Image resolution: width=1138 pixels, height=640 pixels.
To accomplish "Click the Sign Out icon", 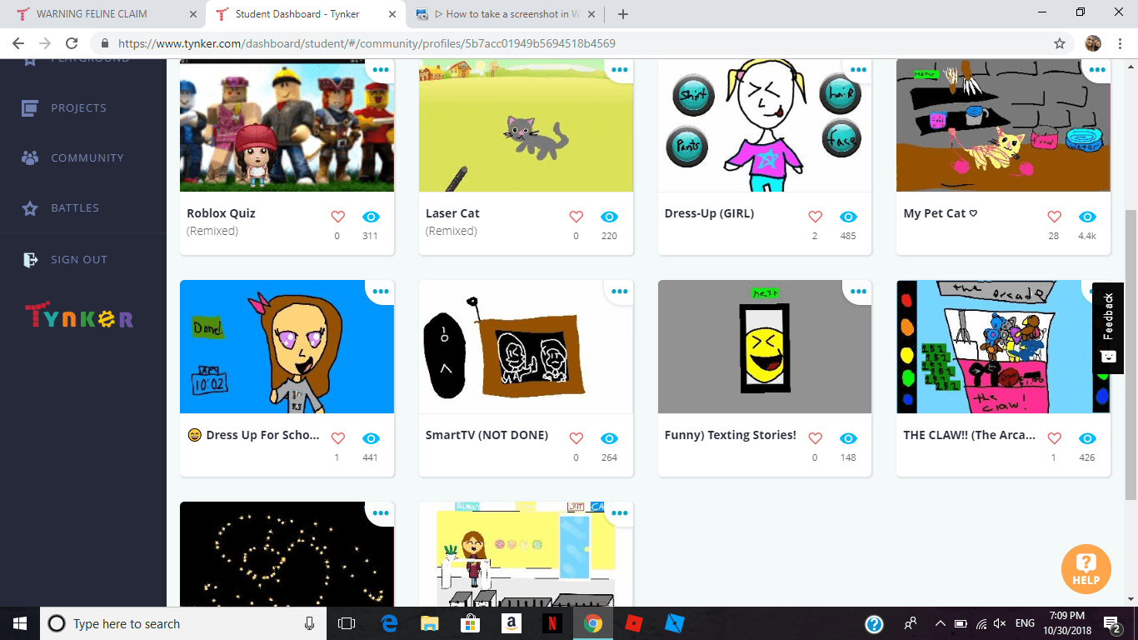I will point(30,259).
